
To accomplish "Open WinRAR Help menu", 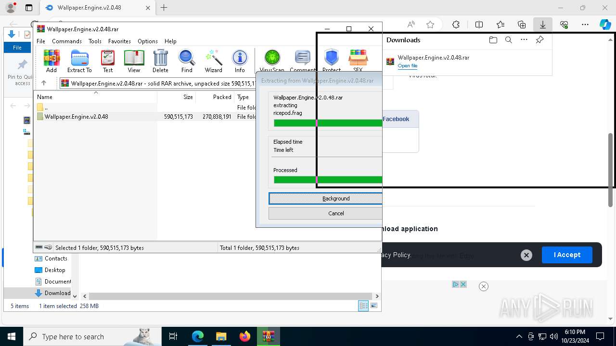I will point(170,41).
